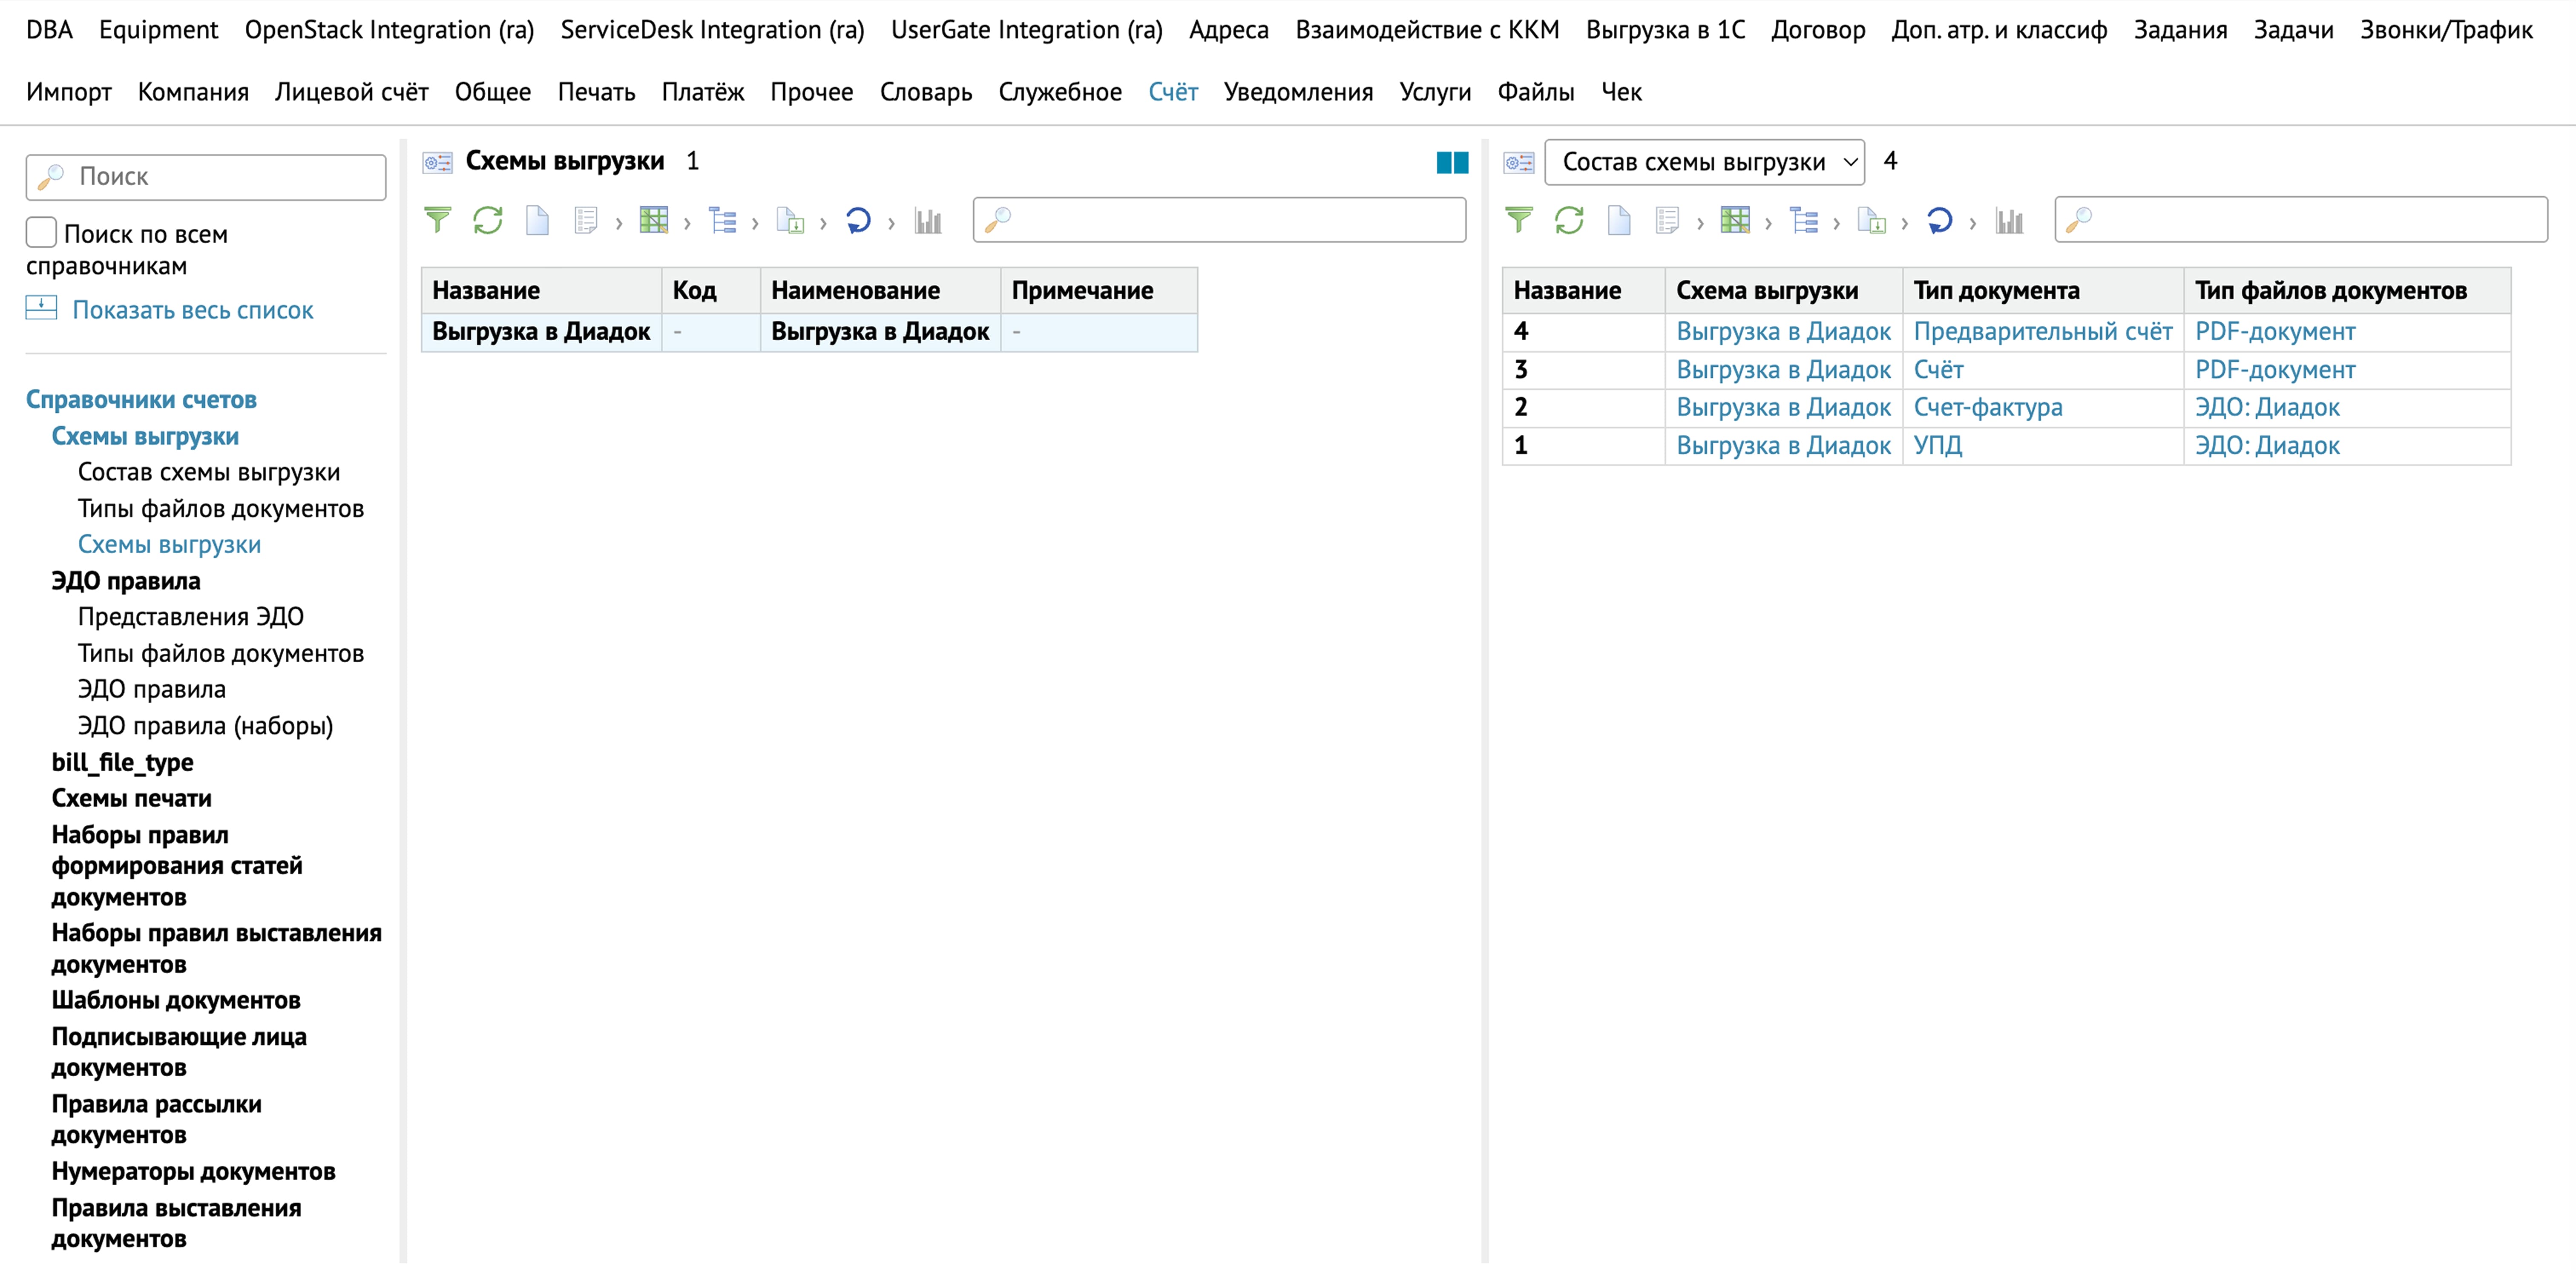The height and width of the screenshot is (1276, 2576).
Task: Expand chevron after the export icon in left toolbar
Action: 823,223
